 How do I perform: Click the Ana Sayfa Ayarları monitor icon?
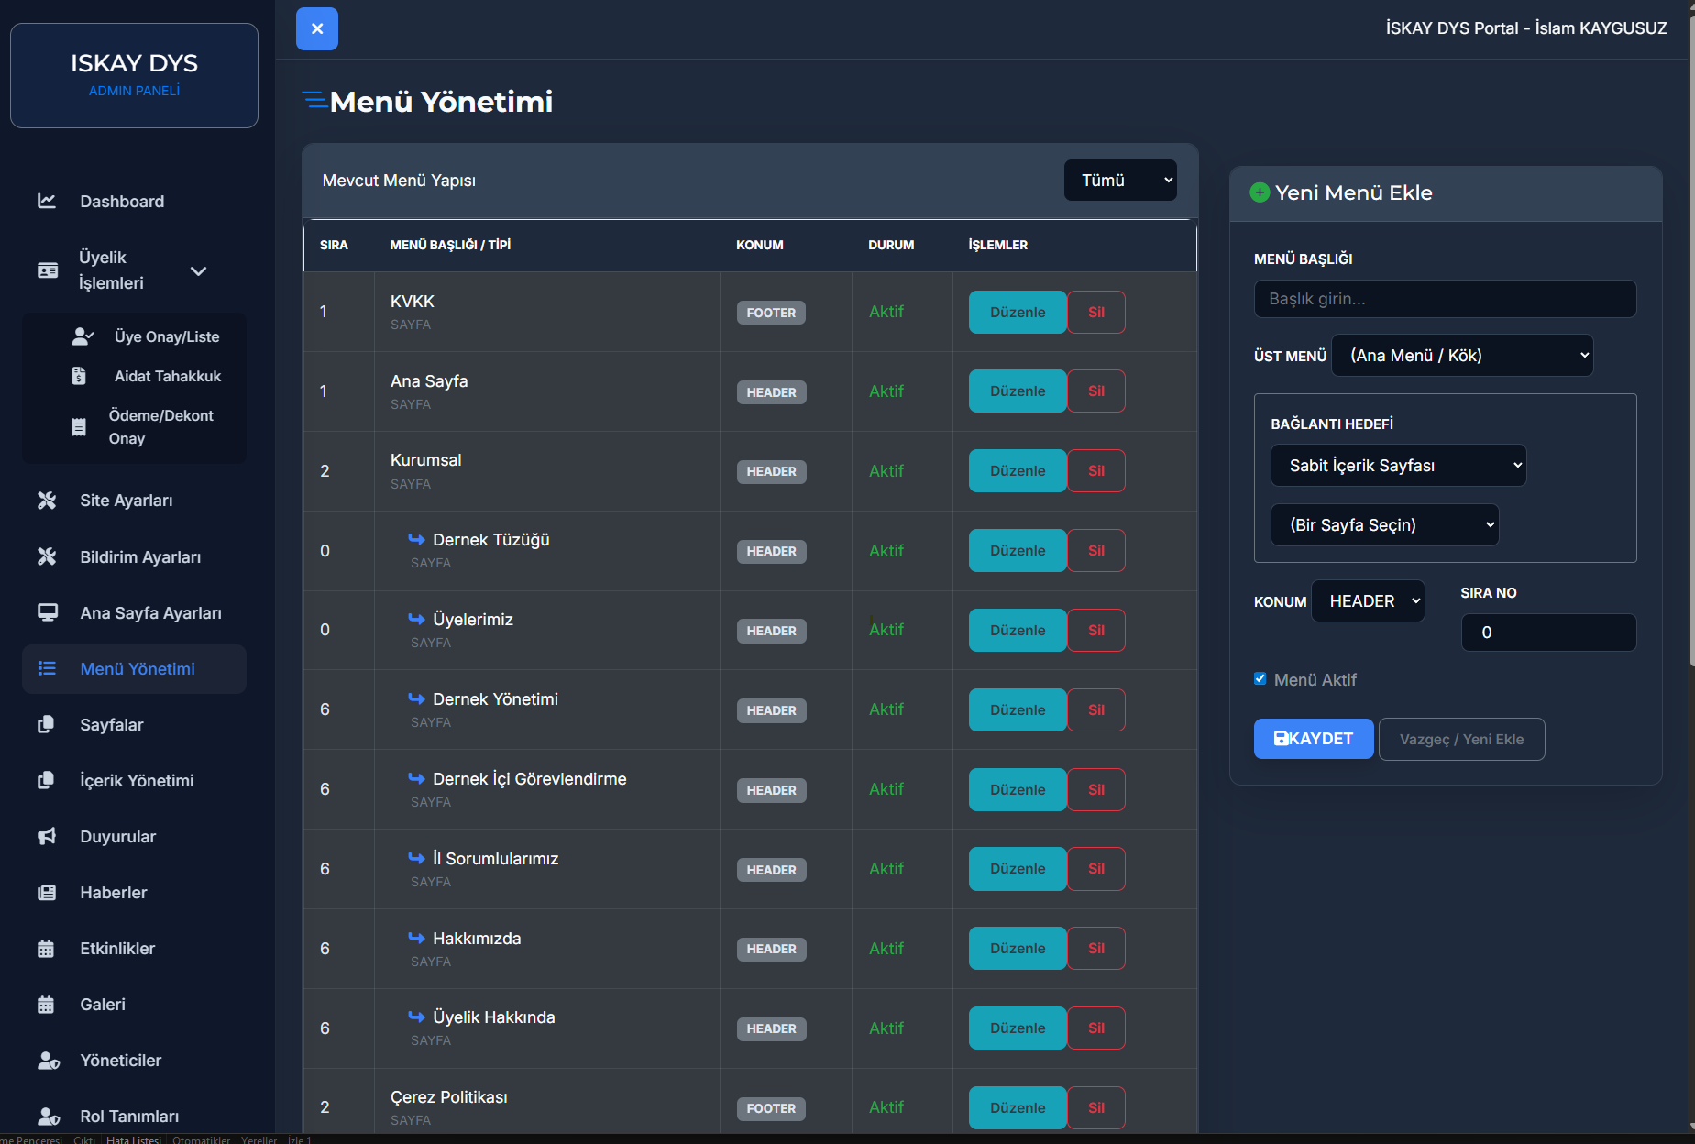(x=47, y=612)
